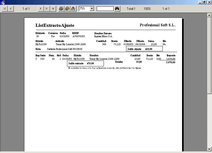
Task: Jump to the last report page
Action: [47, 9]
